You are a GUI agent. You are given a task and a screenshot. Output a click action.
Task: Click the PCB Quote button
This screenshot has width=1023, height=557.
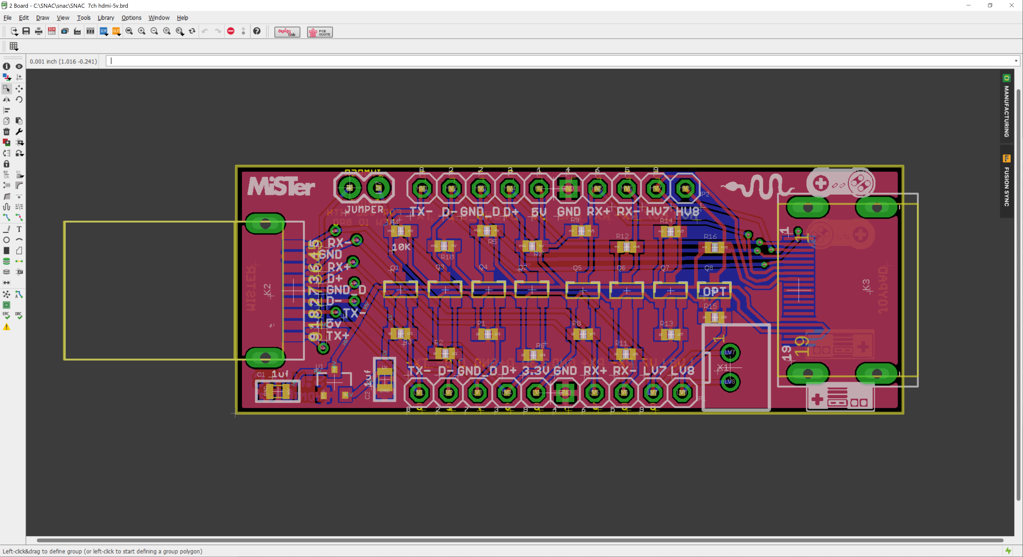(x=320, y=32)
